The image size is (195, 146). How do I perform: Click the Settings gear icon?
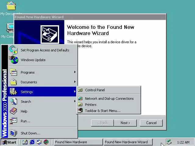[x=13, y=92]
